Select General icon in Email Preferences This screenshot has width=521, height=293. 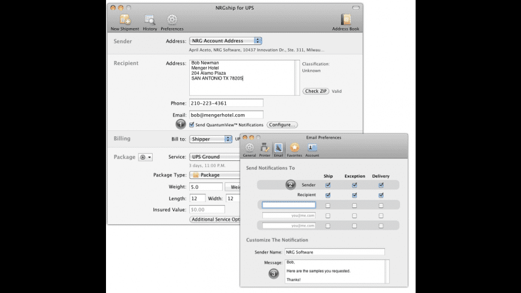pyautogui.click(x=249, y=148)
